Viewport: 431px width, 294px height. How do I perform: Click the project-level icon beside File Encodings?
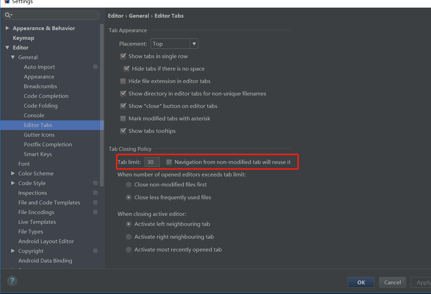(x=95, y=212)
